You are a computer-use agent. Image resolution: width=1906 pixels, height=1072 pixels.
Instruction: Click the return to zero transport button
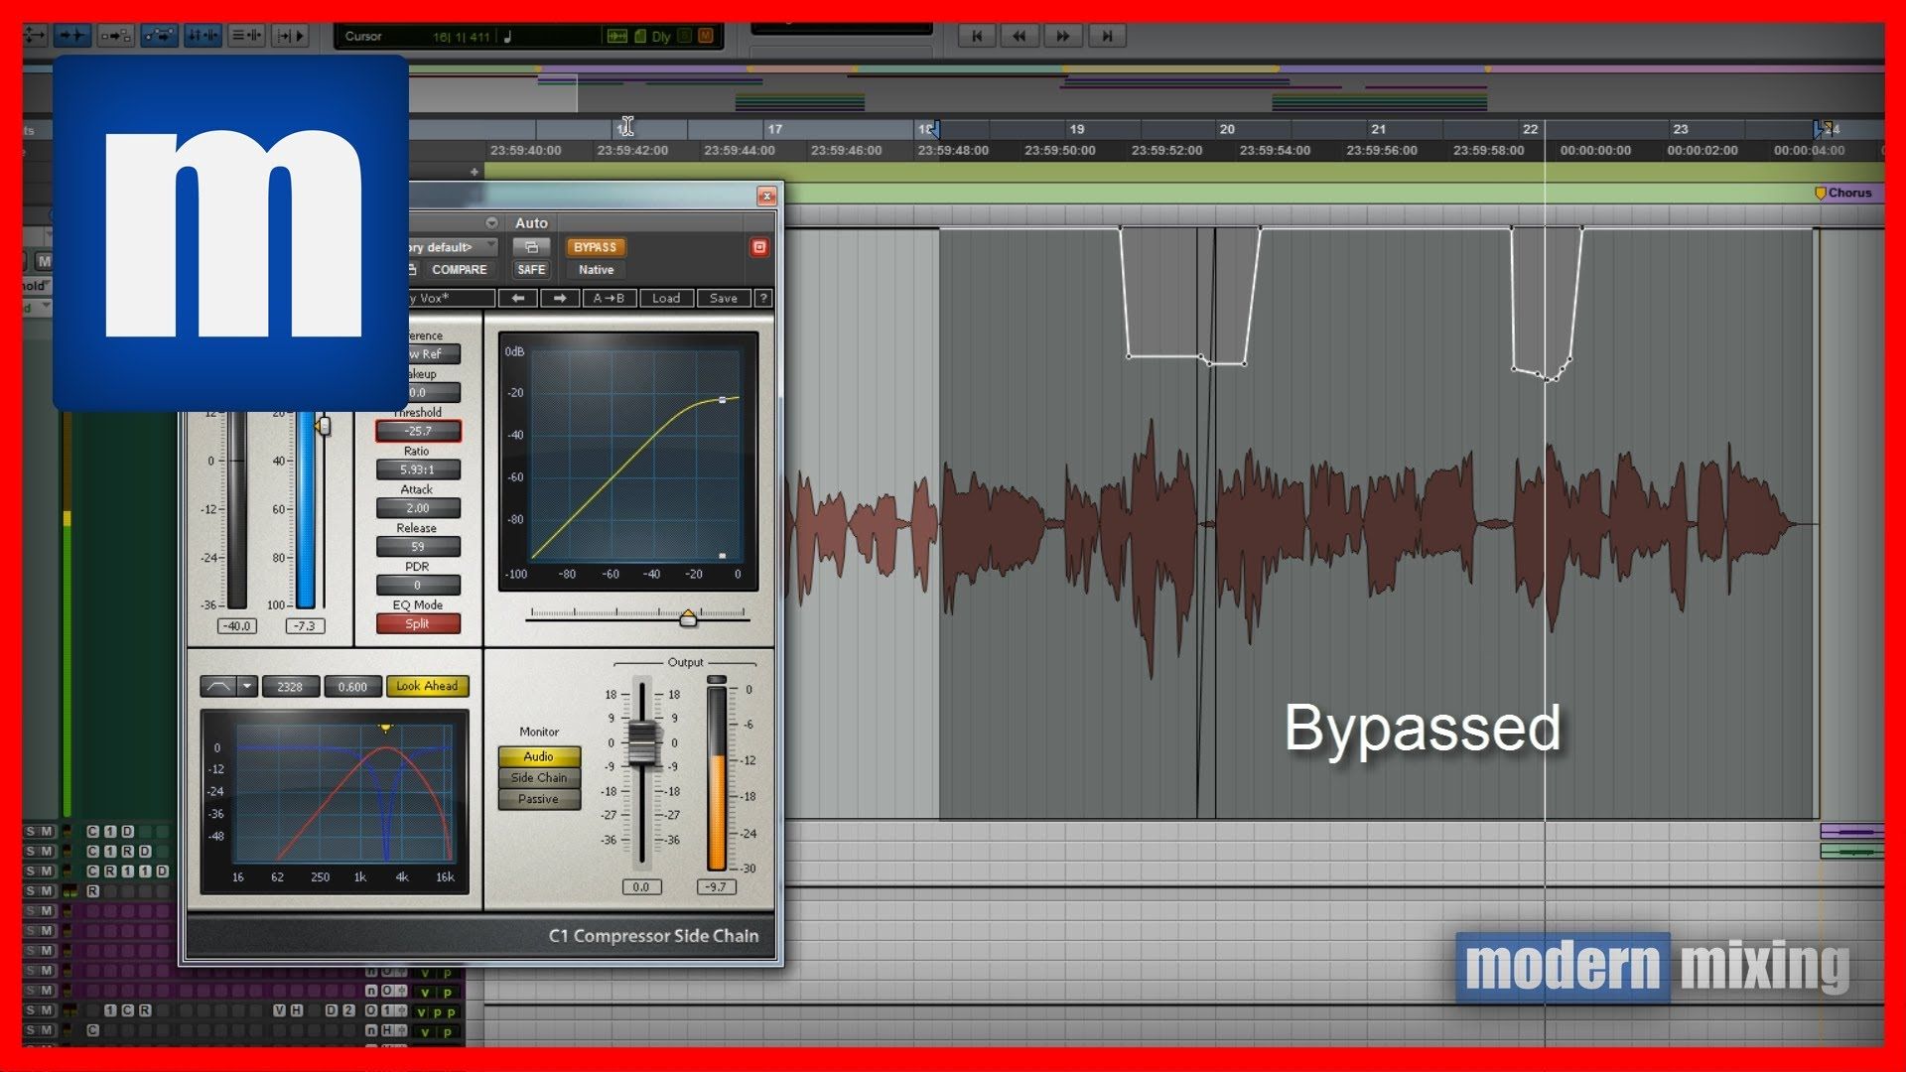tap(977, 36)
